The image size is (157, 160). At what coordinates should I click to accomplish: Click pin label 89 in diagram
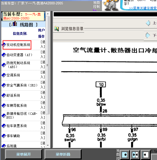[105, 130]
